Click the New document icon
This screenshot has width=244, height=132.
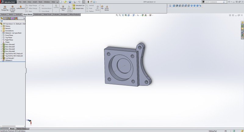click(x=61, y=2)
